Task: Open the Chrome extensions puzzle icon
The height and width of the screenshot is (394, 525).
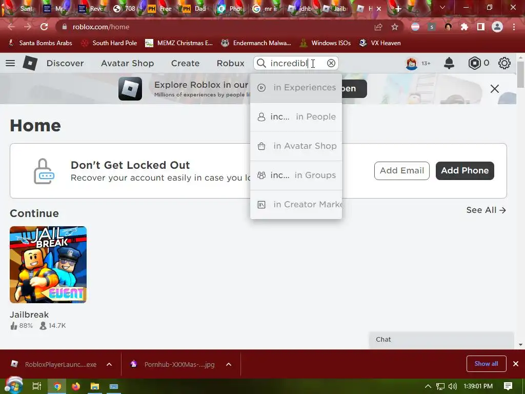Action: (465, 27)
